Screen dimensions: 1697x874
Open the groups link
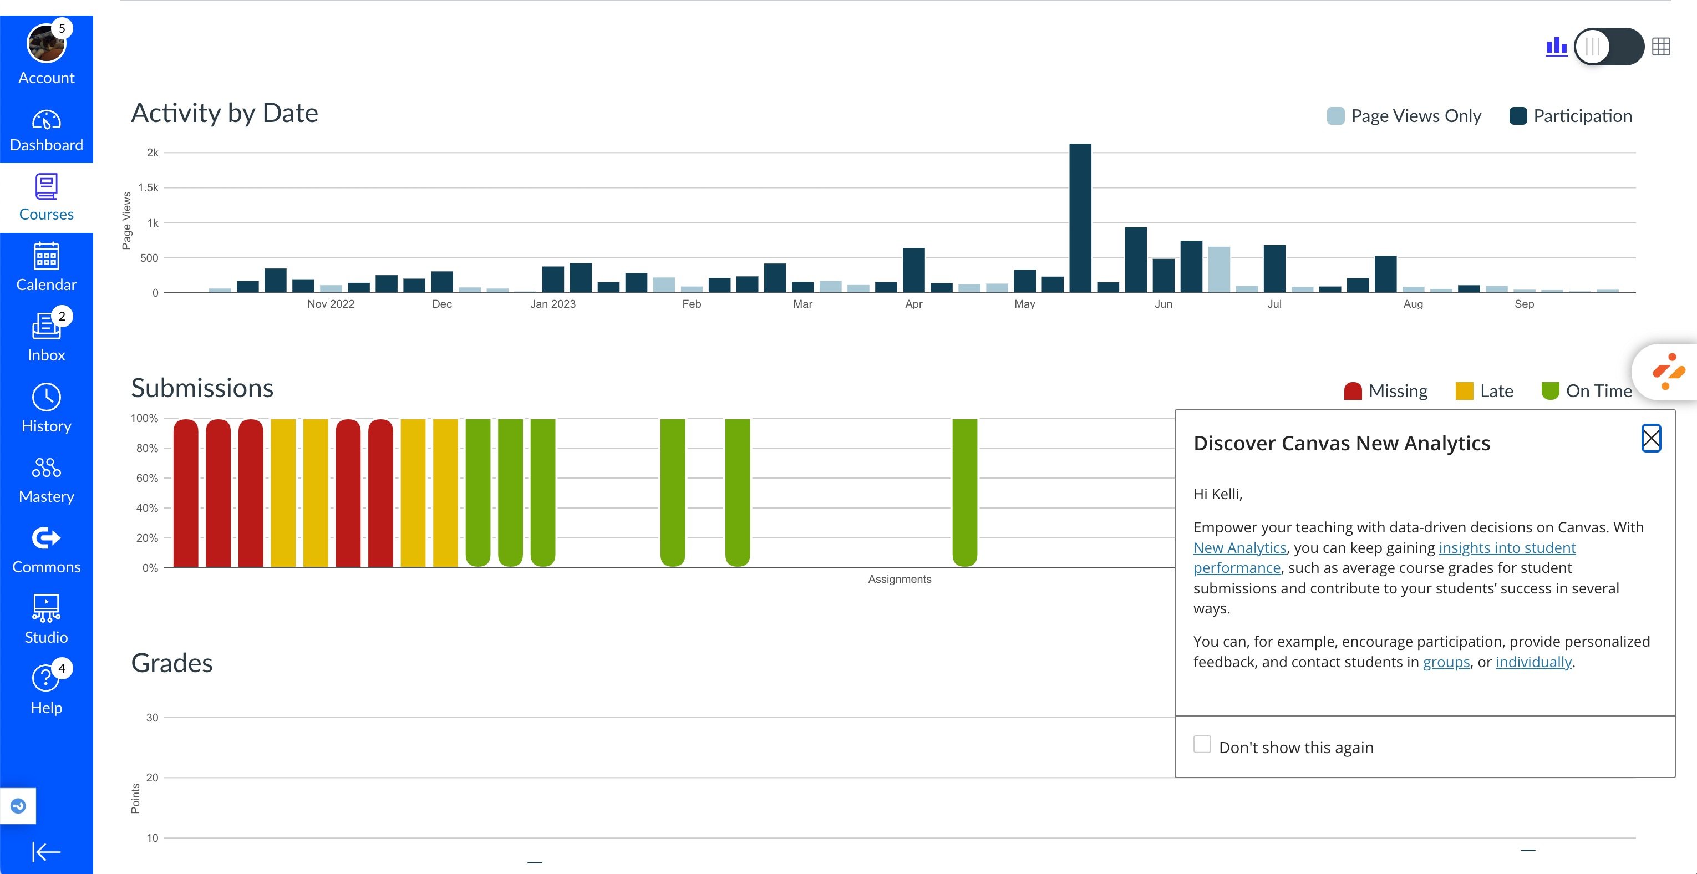(x=1446, y=662)
